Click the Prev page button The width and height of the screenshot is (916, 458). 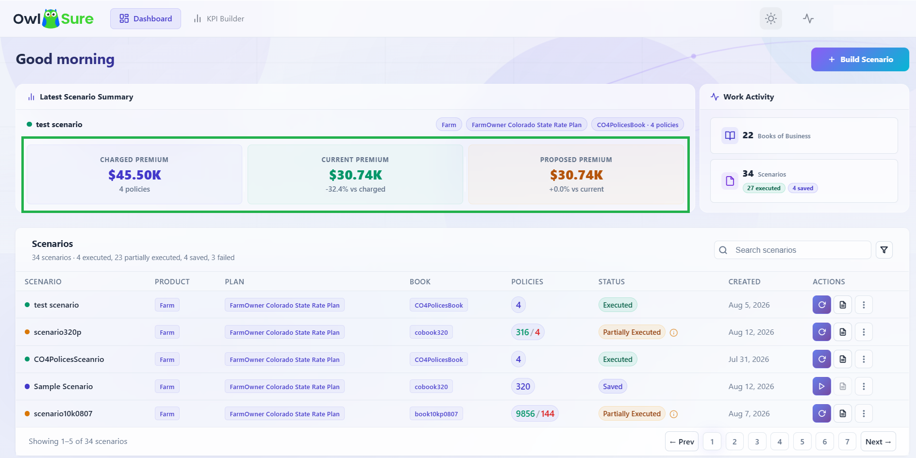682,442
